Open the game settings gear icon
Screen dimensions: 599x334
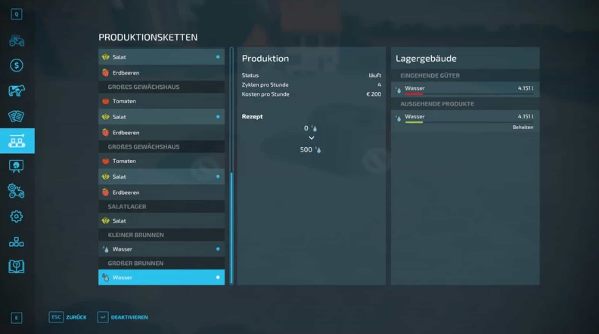click(x=17, y=216)
